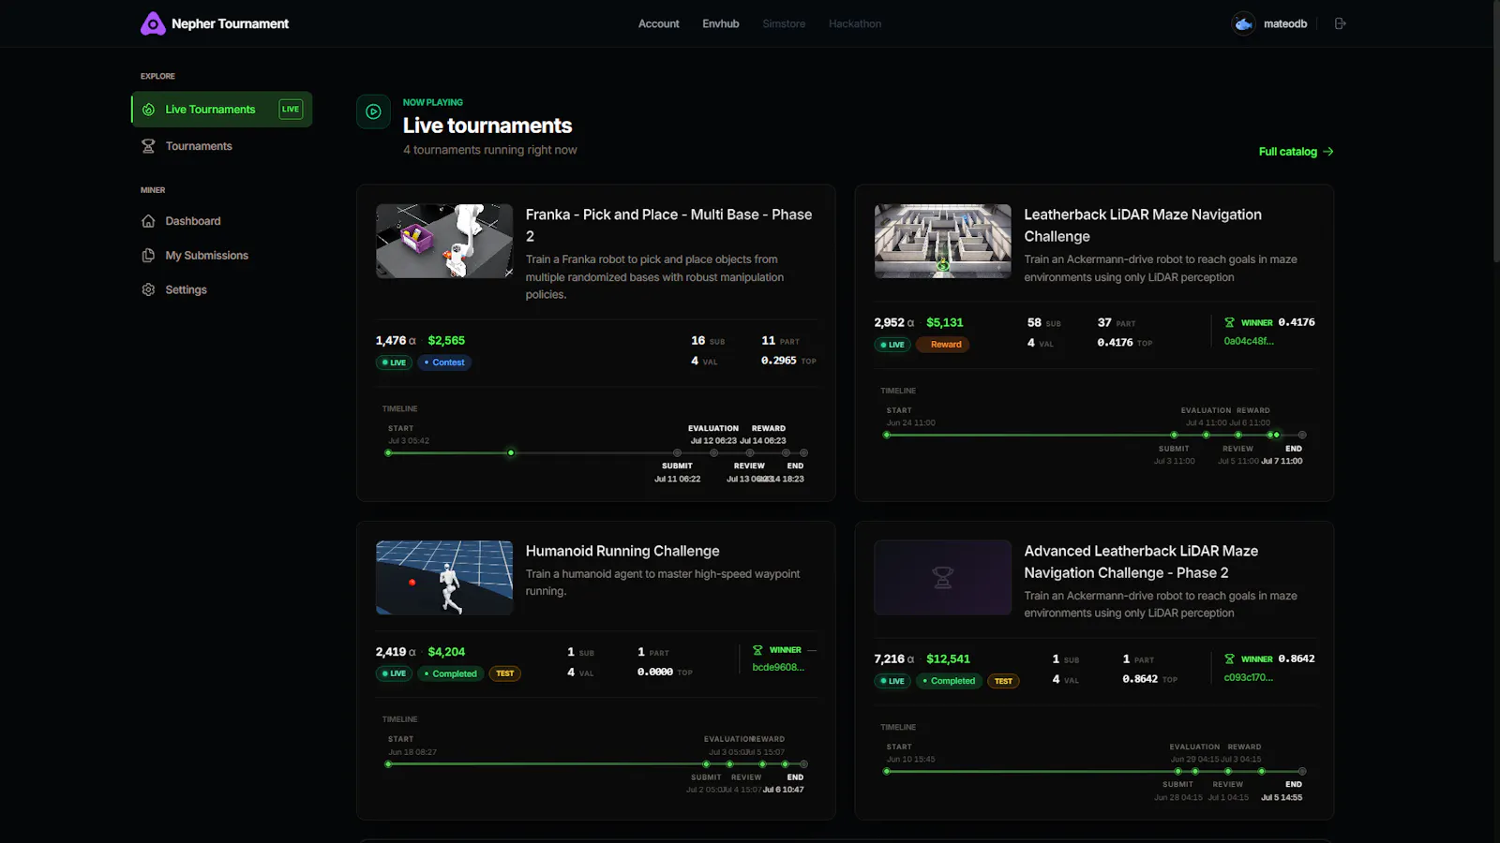This screenshot has width=1500, height=843.
Task: Click Completed badge on Humanoid card
Action: point(451,673)
